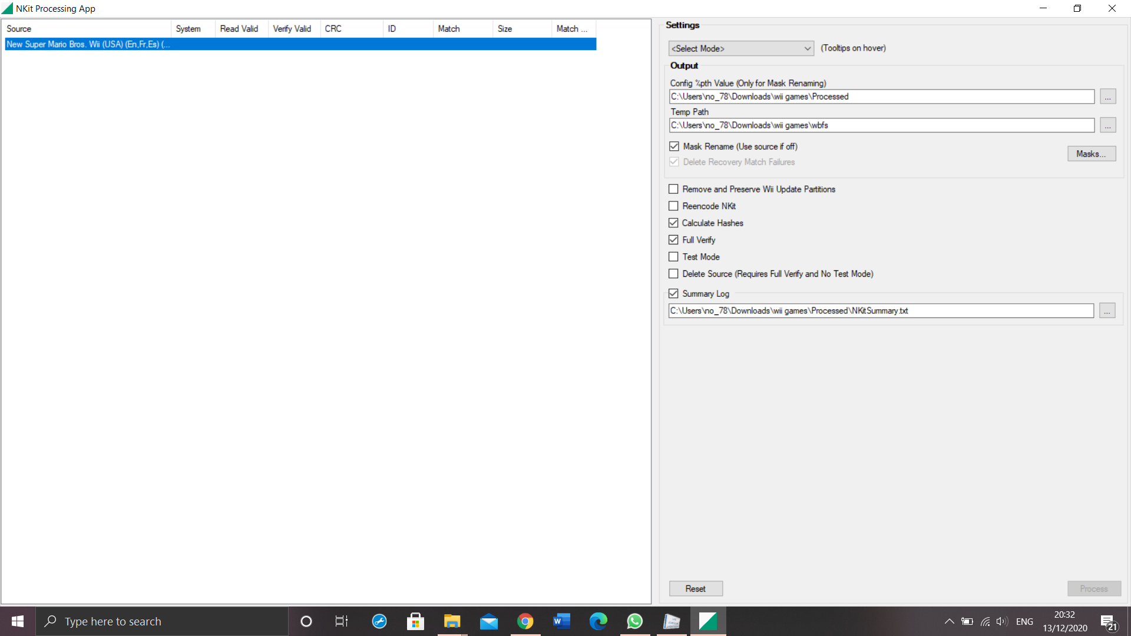
Task: Open File Explorer from taskbar
Action: 452,621
